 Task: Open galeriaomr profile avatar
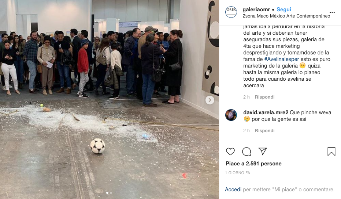[231, 12]
